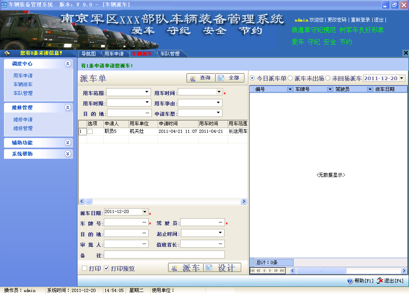This screenshot has height=294, width=409.
Task: Click the blue help question mark icon
Action: [x=350, y=281]
